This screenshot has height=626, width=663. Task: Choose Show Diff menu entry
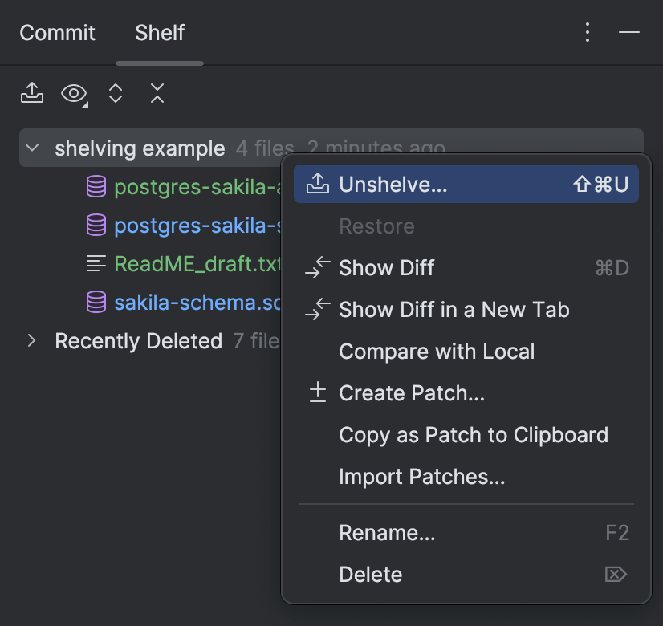pyautogui.click(x=466, y=267)
